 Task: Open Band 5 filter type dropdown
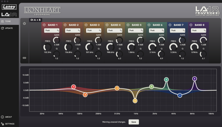pyautogui.click(x=135, y=30)
